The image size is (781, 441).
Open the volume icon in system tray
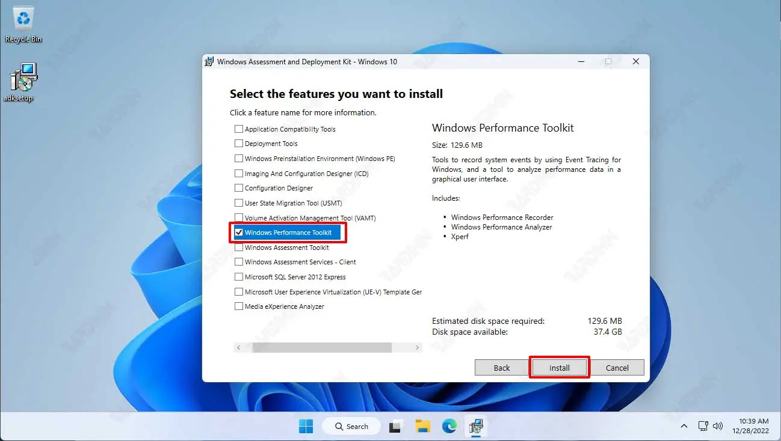coord(717,426)
